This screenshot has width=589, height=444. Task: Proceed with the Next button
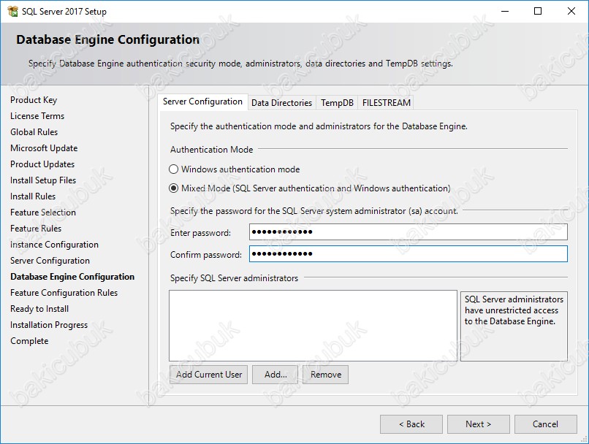(x=479, y=424)
